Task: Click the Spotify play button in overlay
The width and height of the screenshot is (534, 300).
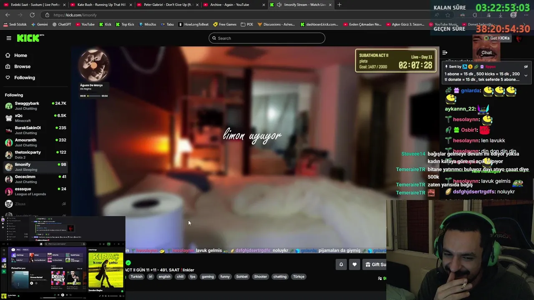Action: (63, 295)
